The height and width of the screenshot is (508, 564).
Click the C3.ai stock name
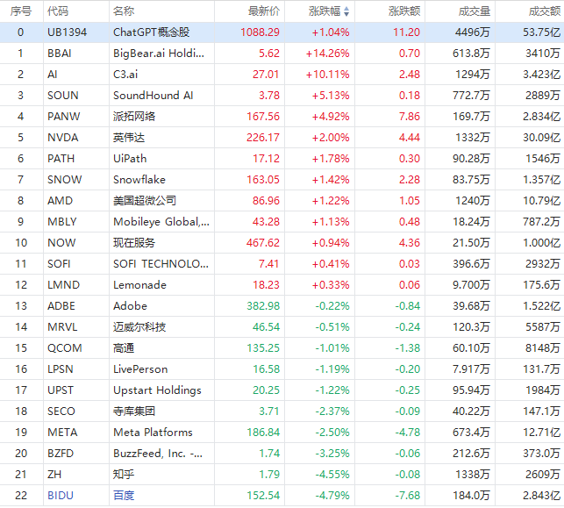tap(126, 75)
